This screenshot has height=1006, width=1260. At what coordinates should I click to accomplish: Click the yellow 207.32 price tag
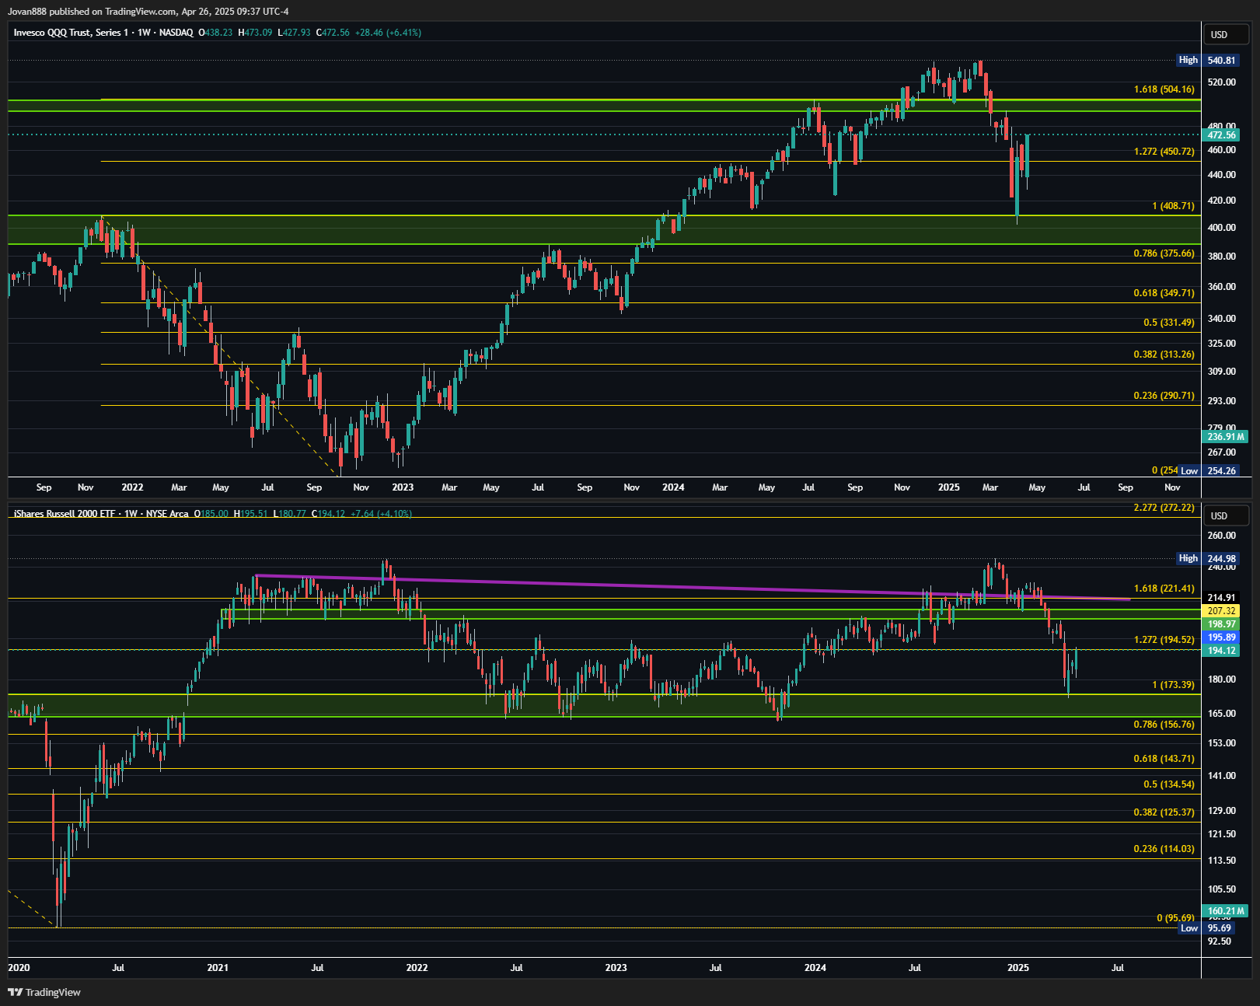(x=1222, y=611)
